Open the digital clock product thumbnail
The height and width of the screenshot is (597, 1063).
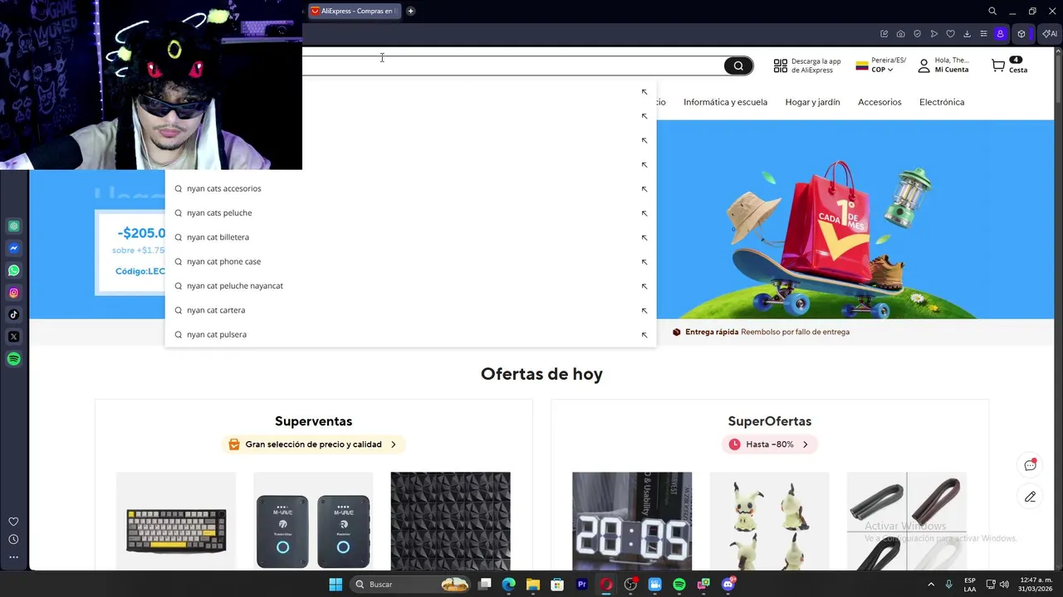[632, 522]
